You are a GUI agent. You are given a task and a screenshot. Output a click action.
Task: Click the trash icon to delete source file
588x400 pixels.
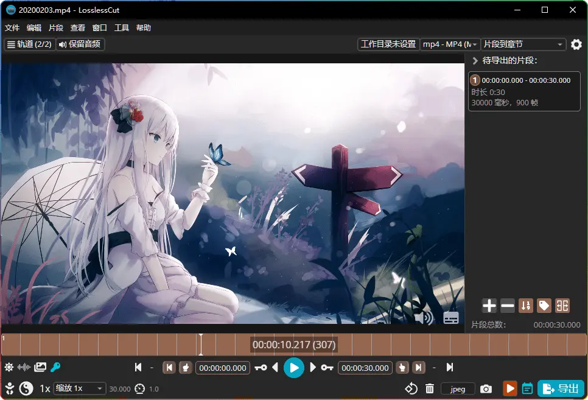[x=430, y=389]
